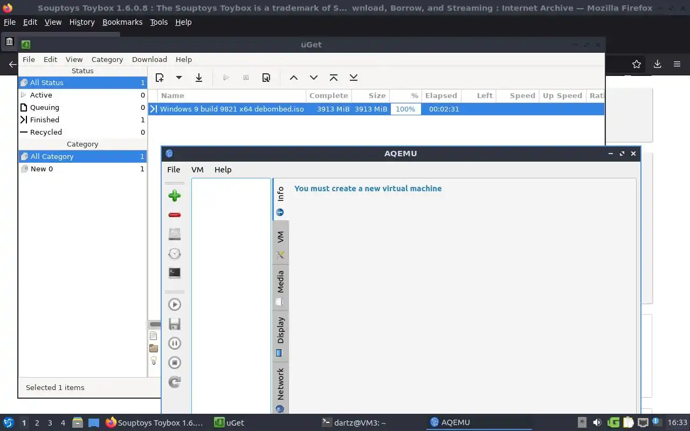Open Firefox hamburger application menu

coord(677,64)
